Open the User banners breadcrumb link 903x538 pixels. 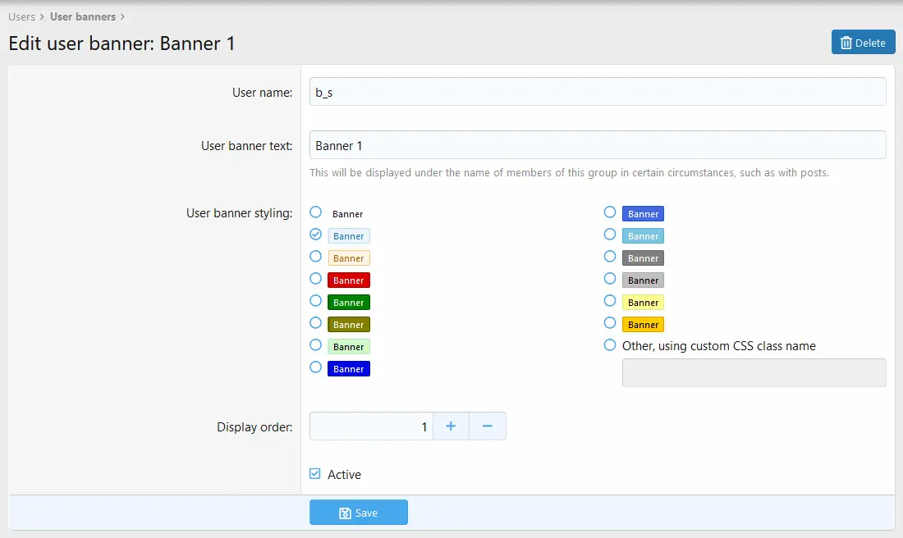click(x=83, y=16)
